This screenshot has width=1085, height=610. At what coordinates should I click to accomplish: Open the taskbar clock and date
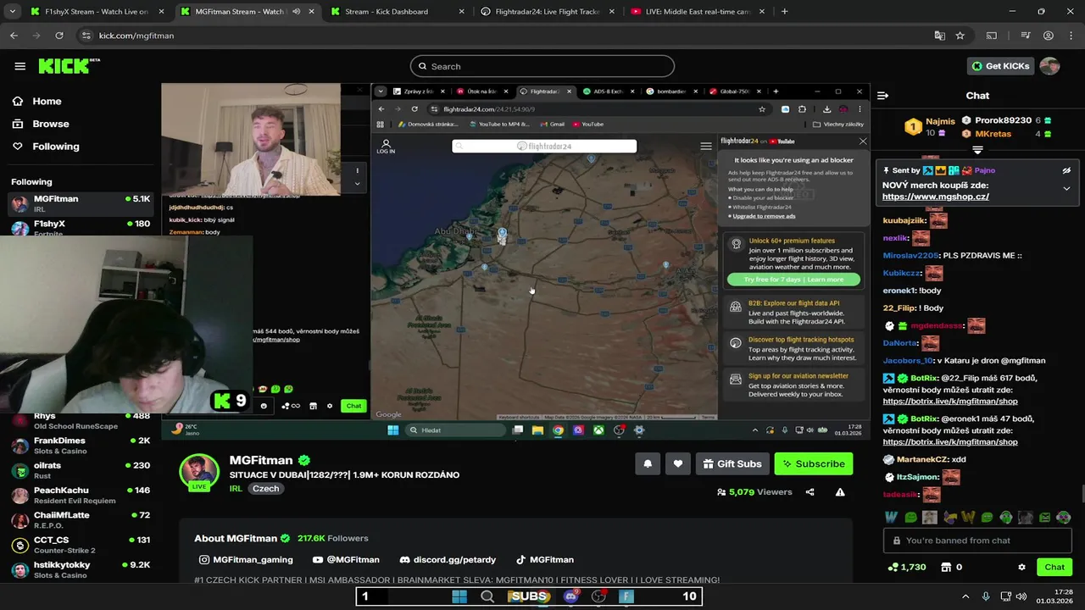[1055, 596]
